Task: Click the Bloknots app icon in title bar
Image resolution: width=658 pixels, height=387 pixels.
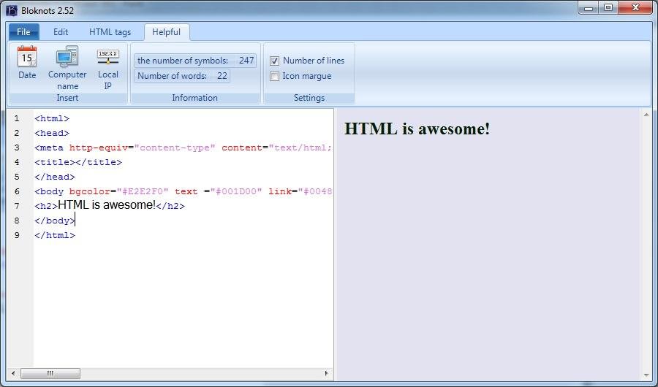Action: 12,9
